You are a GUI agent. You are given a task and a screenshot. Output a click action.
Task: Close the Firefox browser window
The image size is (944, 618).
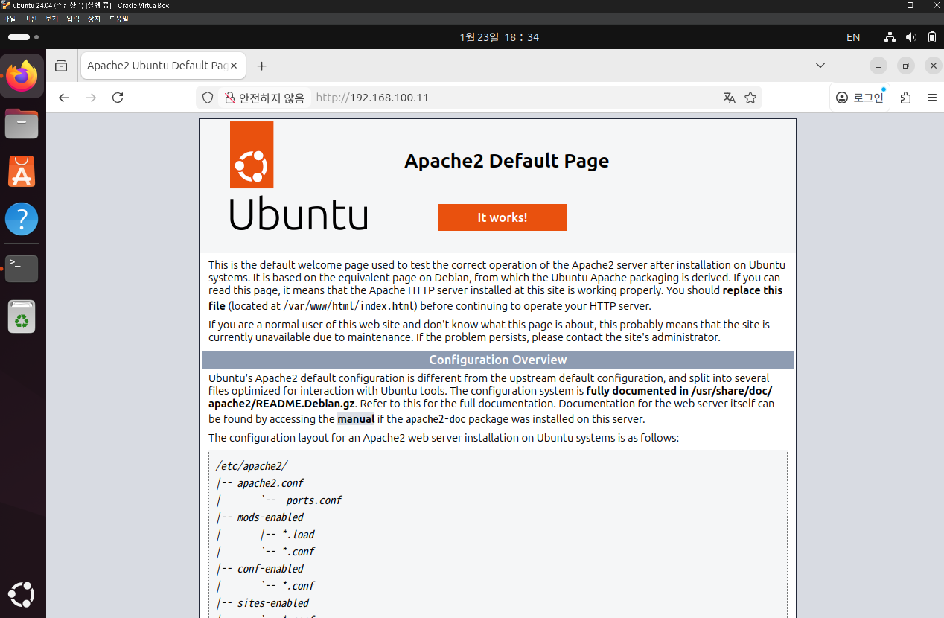[933, 66]
